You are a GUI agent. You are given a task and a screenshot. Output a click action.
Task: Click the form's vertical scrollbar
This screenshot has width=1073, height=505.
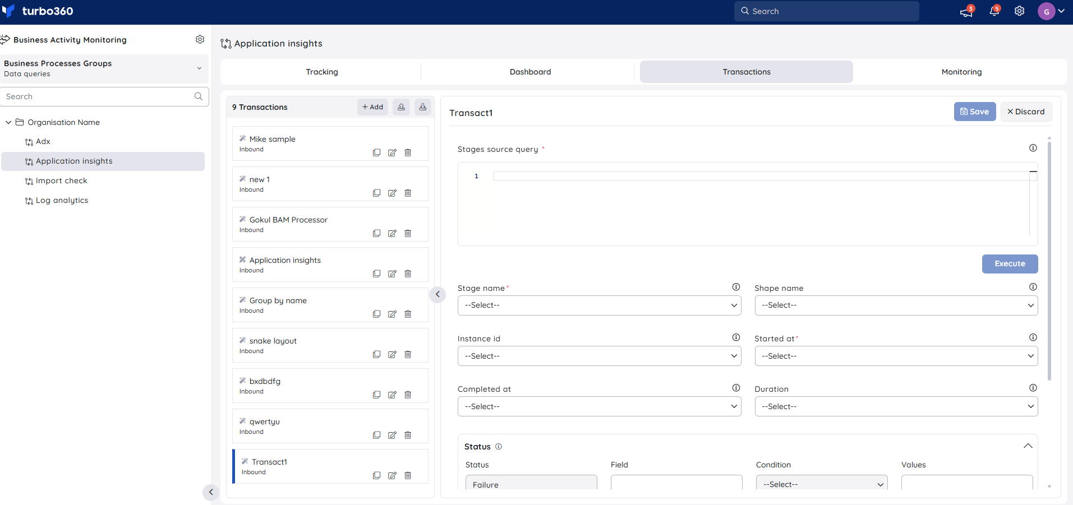click(x=1049, y=261)
